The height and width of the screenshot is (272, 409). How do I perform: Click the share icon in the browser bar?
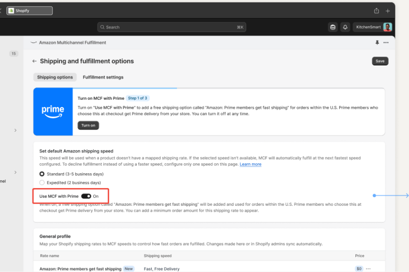[x=376, y=10]
